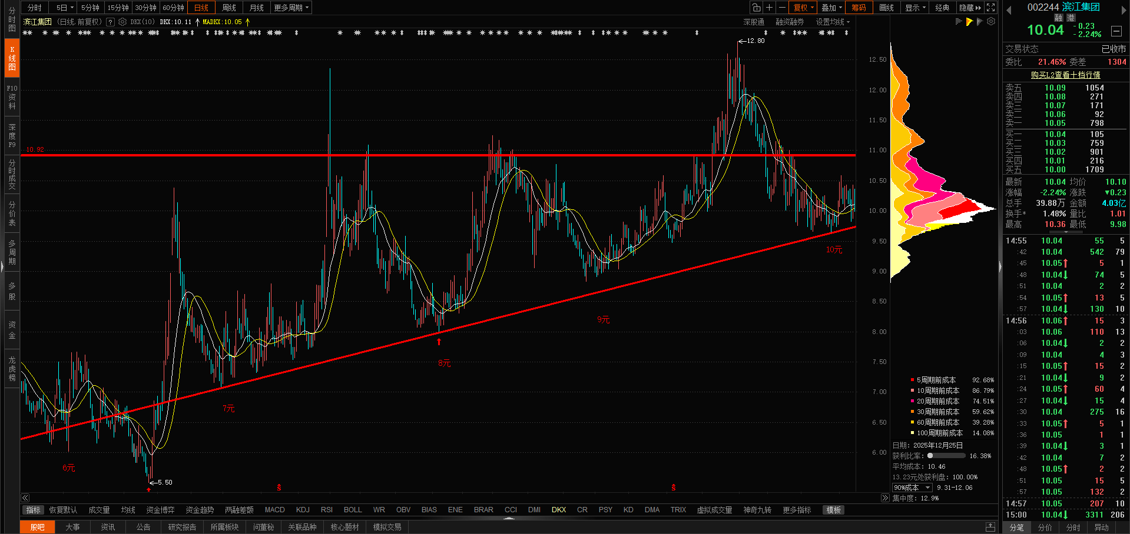Image resolution: width=1130 pixels, height=534 pixels.
Task: Click 深股通 link
Action: 754,22
